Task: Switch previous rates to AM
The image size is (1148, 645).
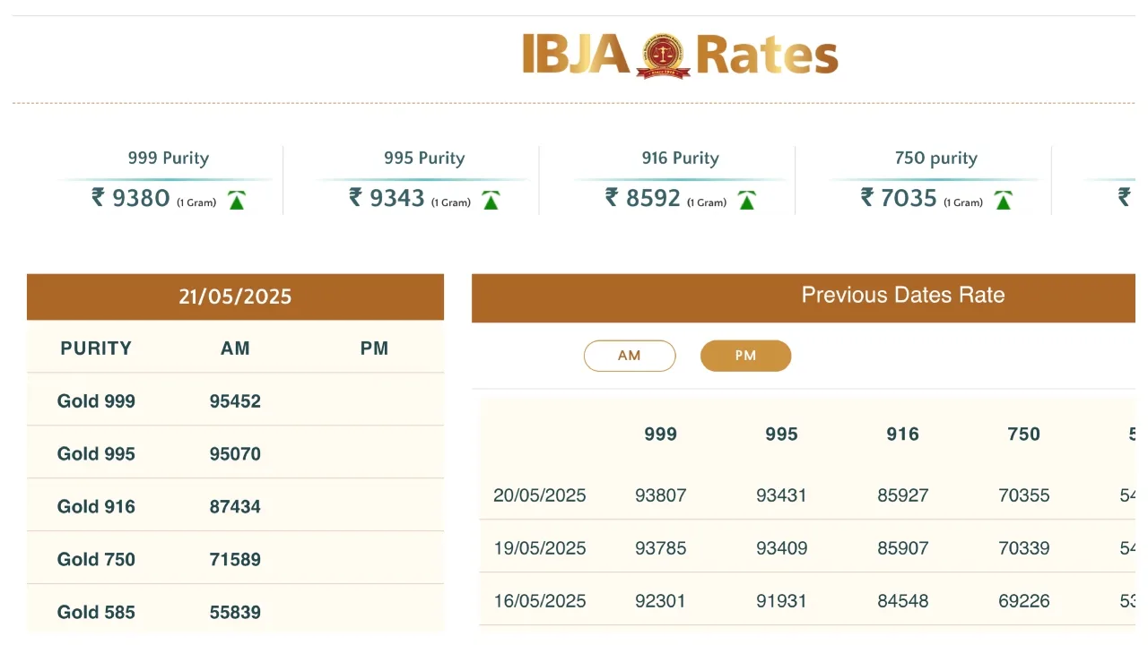Action: [629, 356]
